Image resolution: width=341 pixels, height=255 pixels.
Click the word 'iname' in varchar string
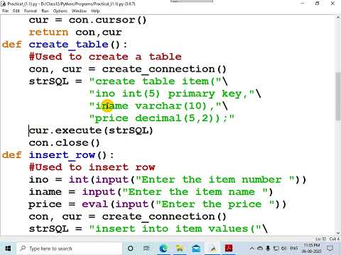pyautogui.click(x=112, y=106)
